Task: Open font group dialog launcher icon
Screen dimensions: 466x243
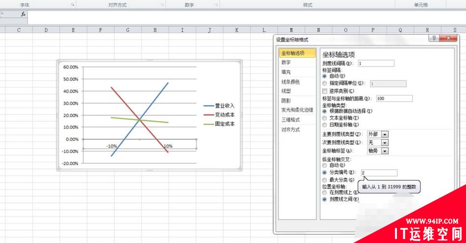Action: pos(72,5)
